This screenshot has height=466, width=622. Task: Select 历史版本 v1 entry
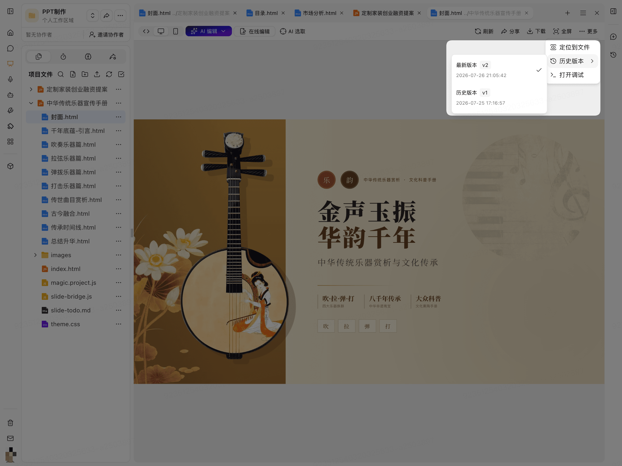499,98
